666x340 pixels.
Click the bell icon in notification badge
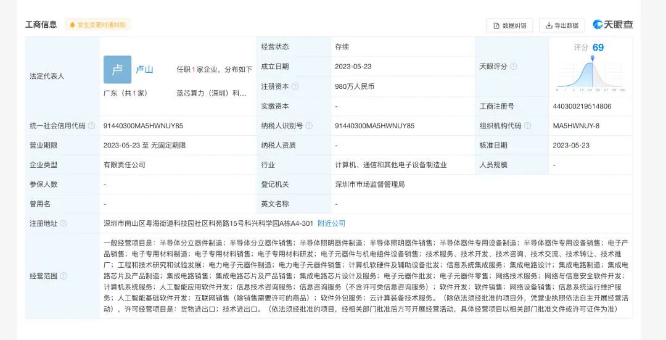point(72,25)
